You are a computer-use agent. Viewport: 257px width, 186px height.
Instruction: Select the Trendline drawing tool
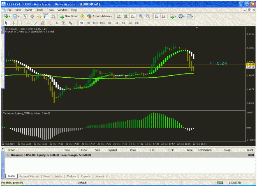click(x=36, y=23)
